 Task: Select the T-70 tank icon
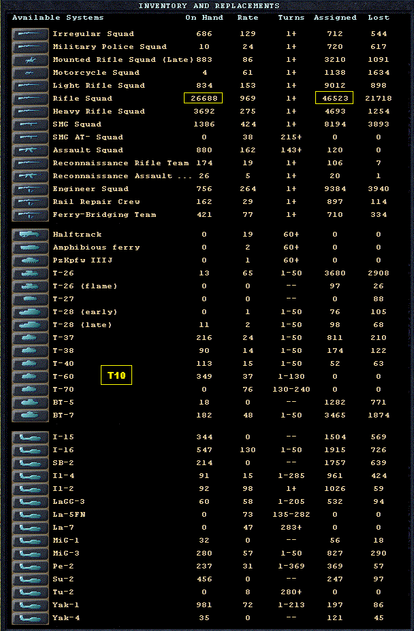pyautogui.click(x=30, y=390)
